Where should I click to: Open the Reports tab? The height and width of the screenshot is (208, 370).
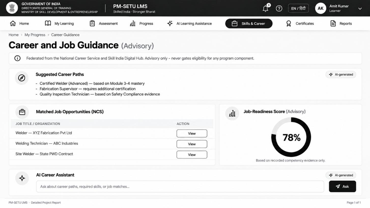[341, 23]
